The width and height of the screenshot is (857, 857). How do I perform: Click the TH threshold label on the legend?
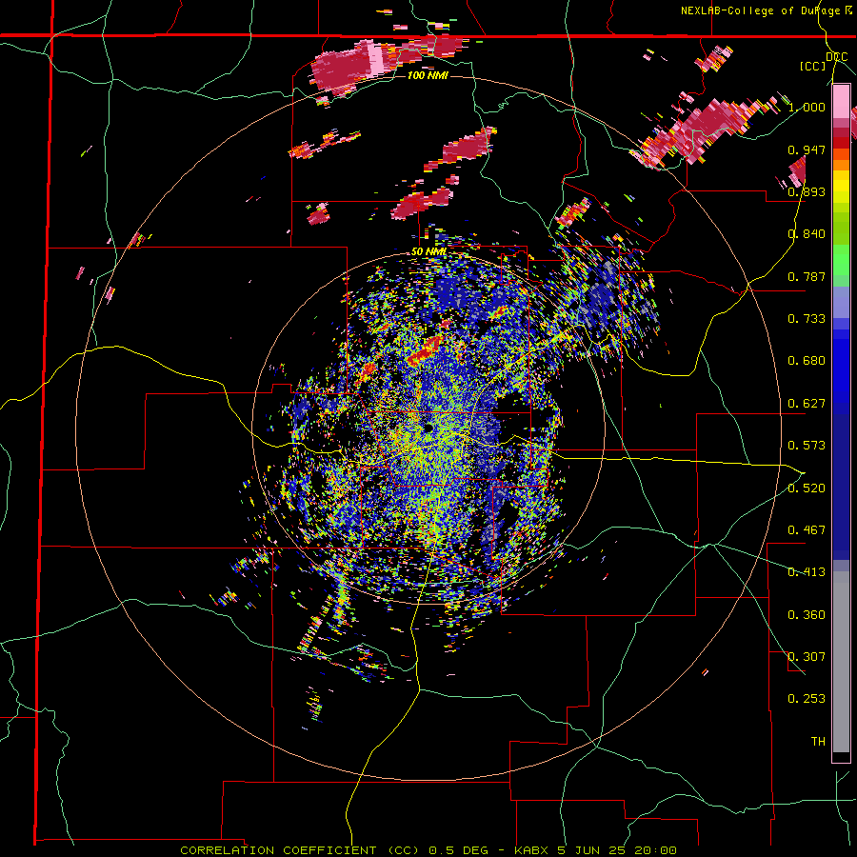[x=818, y=742]
